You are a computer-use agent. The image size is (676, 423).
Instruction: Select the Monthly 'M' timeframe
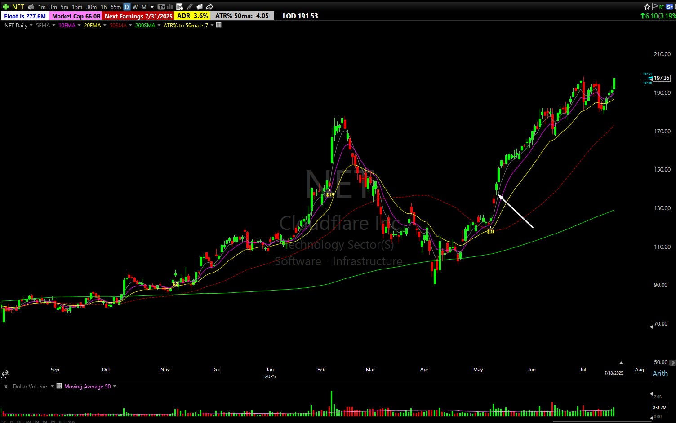144,7
